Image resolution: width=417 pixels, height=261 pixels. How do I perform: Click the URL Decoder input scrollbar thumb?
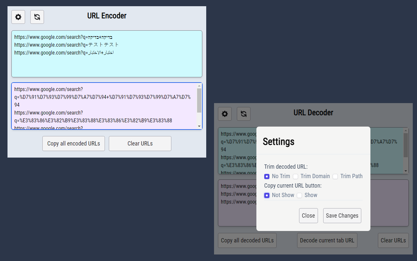[x=406, y=145]
